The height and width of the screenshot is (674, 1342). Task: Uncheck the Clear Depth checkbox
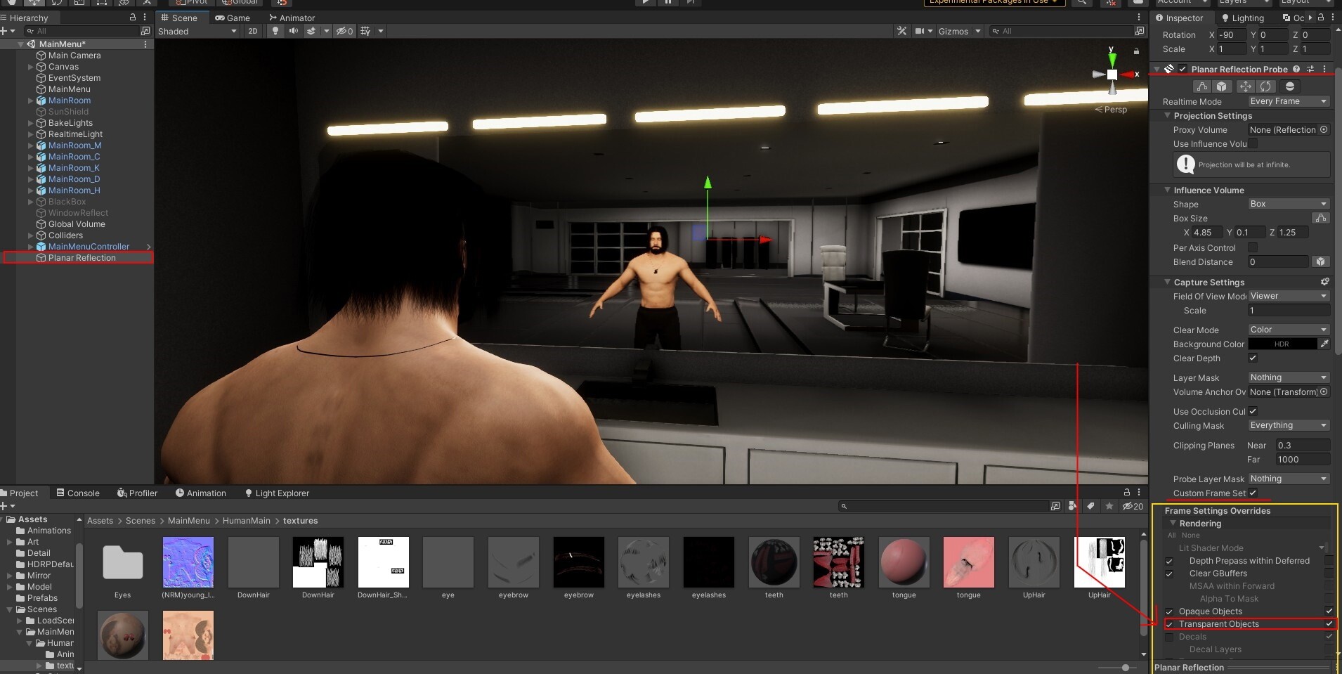[1253, 358]
